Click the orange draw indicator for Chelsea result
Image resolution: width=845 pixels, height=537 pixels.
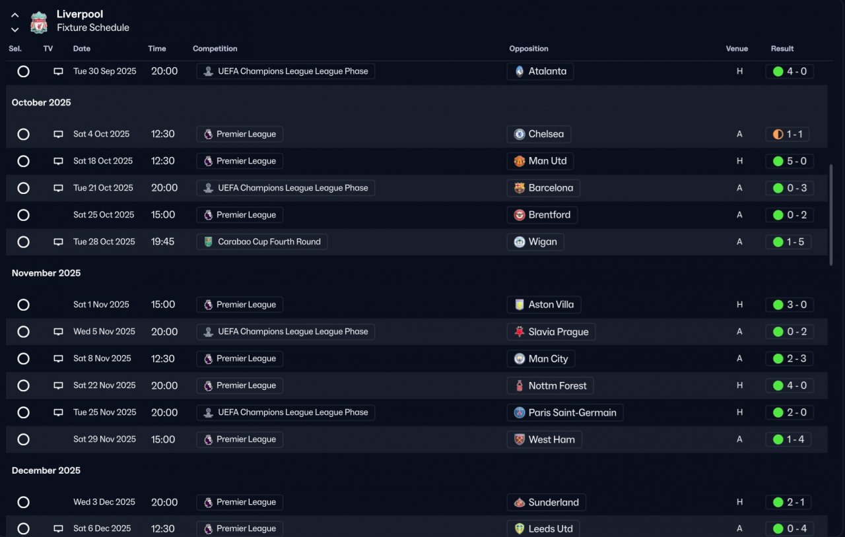pyautogui.click(x=778, y=135)
